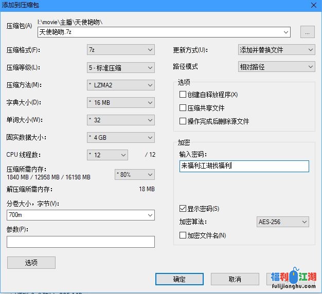322x294 pixels.
Task: Enable create self-extracting archive checkbox
Action: [x=183, y=95]
